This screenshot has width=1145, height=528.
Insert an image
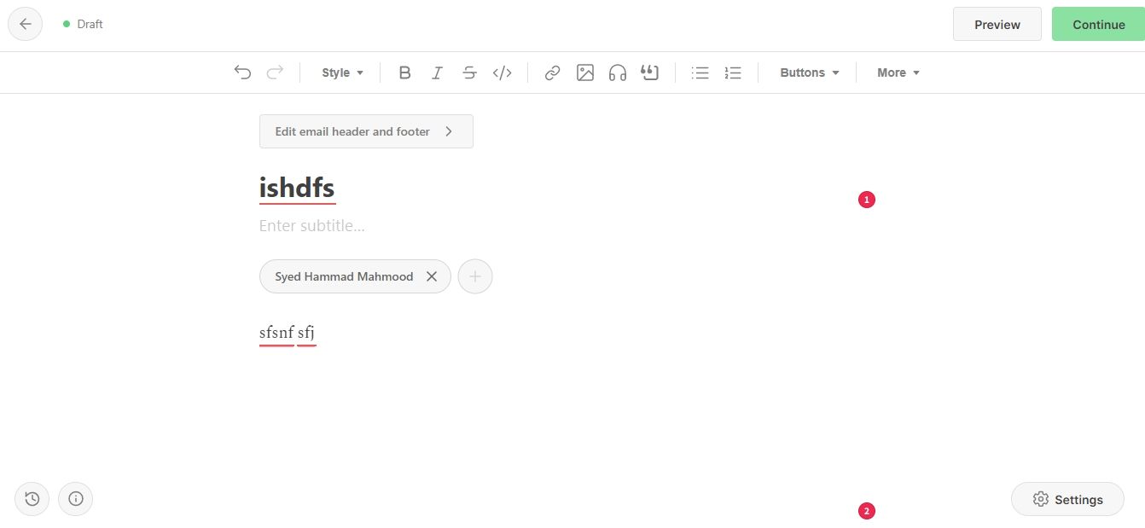(x=584, y=73)
